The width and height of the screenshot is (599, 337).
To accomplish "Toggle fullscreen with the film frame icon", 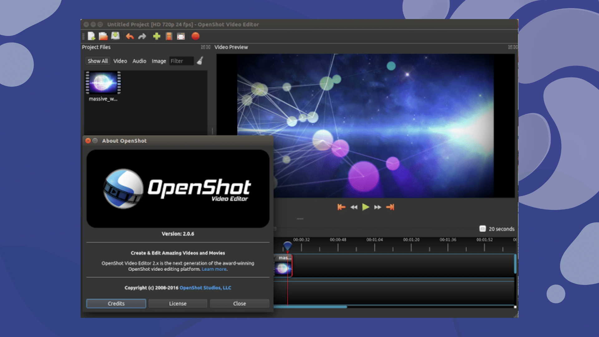I will (181, 37).
